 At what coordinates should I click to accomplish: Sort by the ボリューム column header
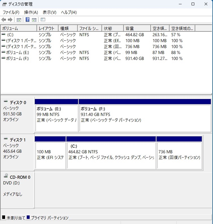[x=19, y=29]
